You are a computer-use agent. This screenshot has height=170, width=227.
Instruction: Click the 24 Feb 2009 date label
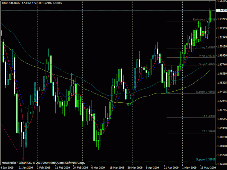pos(81,167)
